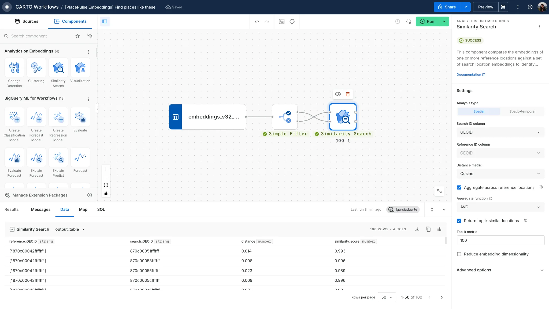
Task: Select the embeddings_v32 source node
Action: click(207, 117)
